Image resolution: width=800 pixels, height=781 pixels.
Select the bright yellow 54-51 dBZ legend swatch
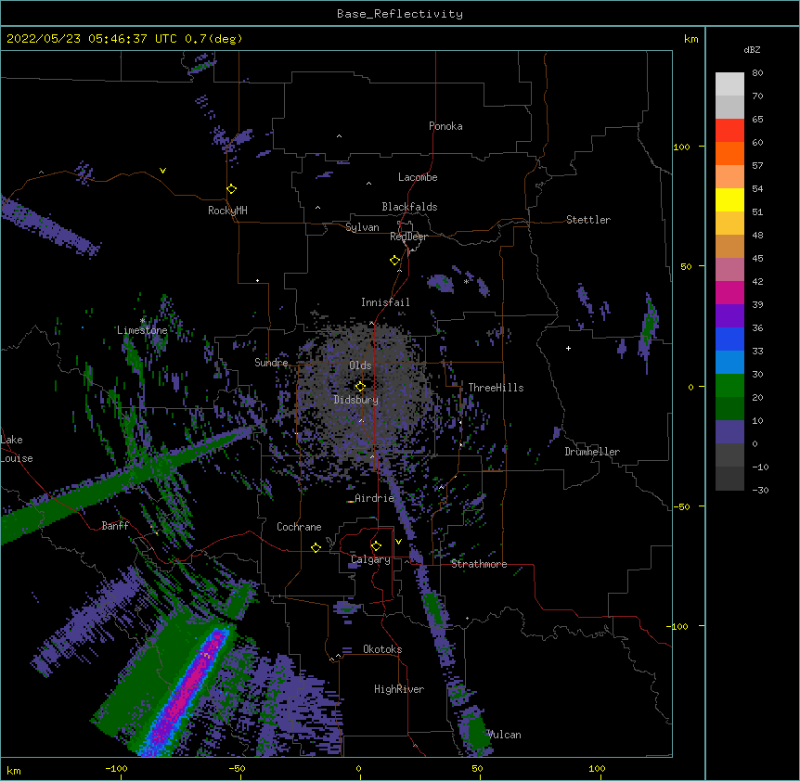coord(729,199)
